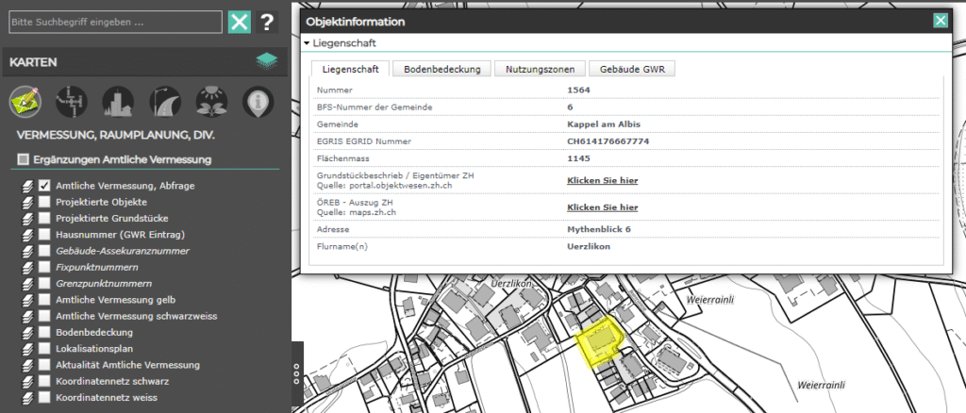Click the layers stack icon beside KARTEN

(x=268, y=61)
